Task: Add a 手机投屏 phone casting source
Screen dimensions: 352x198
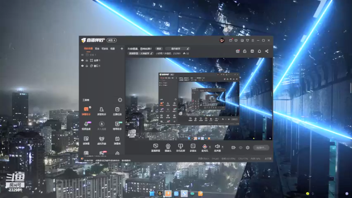Action: (180, 148)
